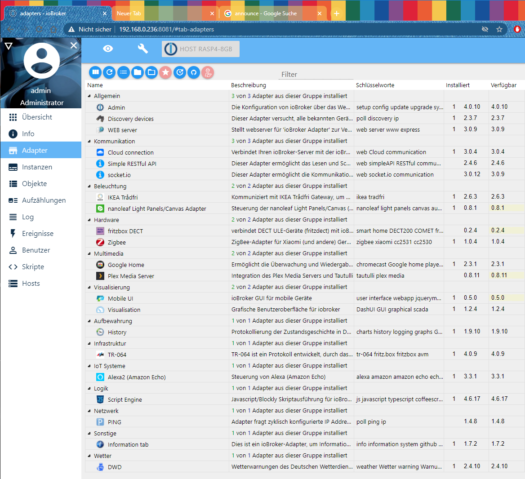Collapse the IoT Systeme group
The height and width of the screenshot is (479, 525).
[x=89, y=366]
